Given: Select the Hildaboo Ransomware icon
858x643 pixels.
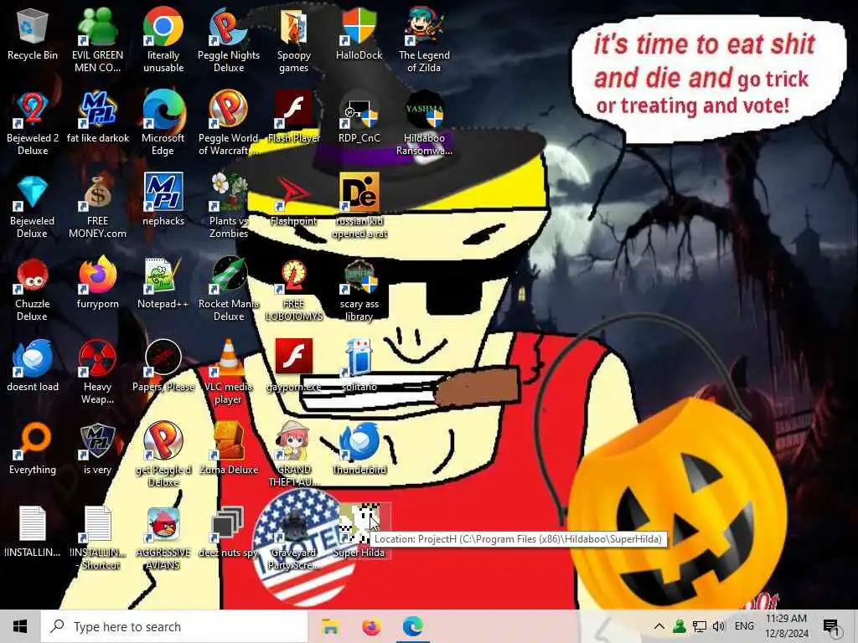Looking at the screenshot, I should click(424, 124).
